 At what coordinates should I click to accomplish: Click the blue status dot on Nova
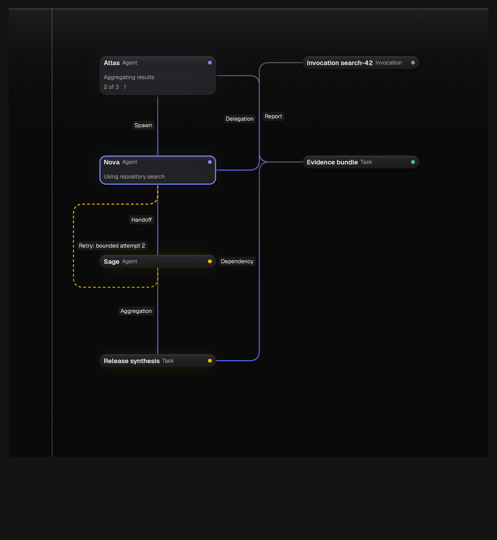[x=210, y=162]
